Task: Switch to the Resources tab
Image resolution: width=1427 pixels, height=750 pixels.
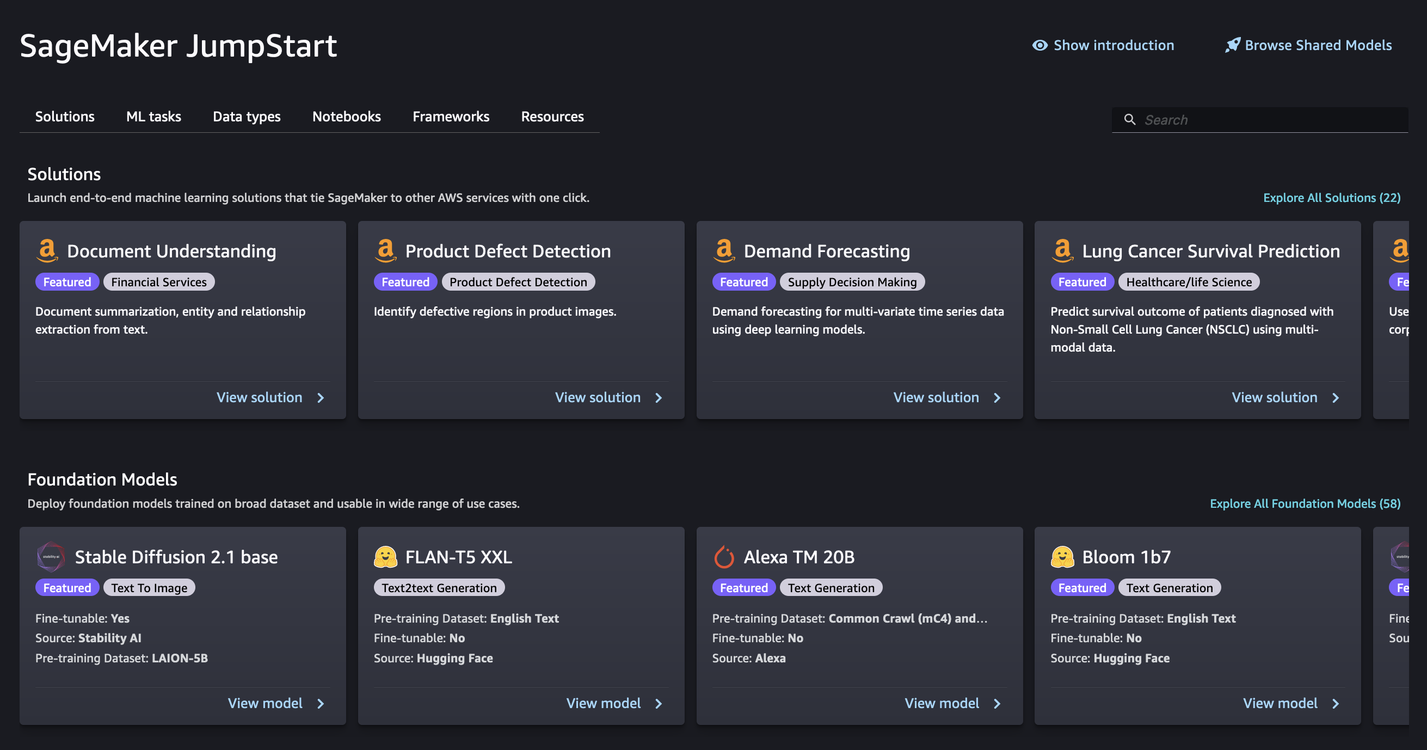Action: [x=552, y=116]
